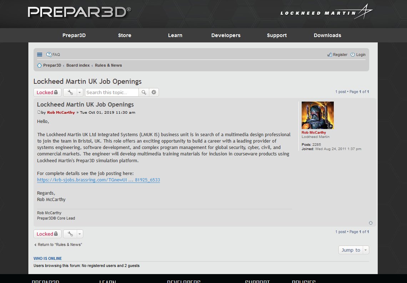Go to Prepar3D breadcrumb link
Viewport: 407px width, 283px height.
tap(52, 65)
